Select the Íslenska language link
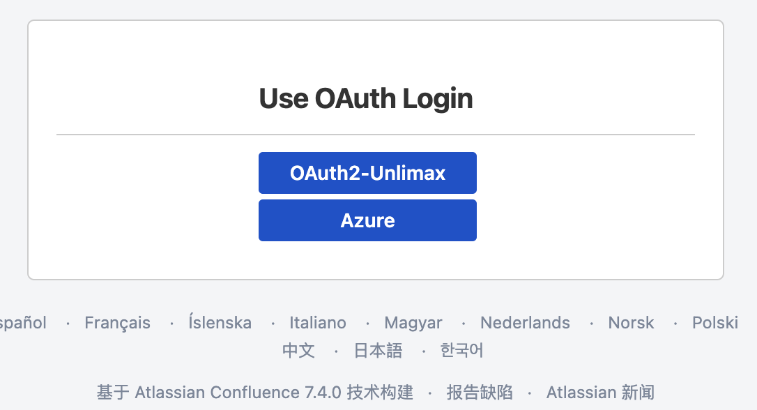The width and height of the screenshot is (757, 410). click(220, 323)
